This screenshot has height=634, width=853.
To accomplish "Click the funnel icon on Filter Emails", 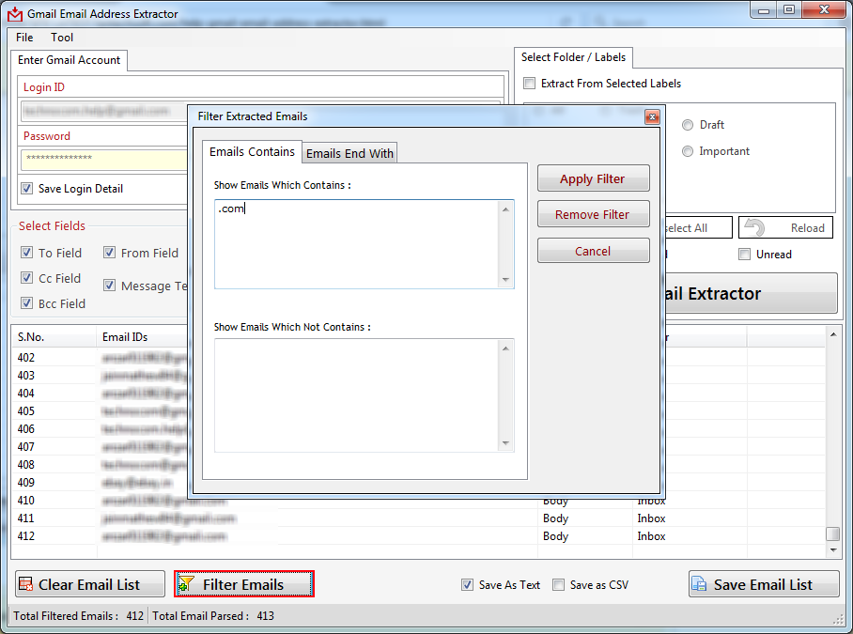I will click(x=186, y=584).
